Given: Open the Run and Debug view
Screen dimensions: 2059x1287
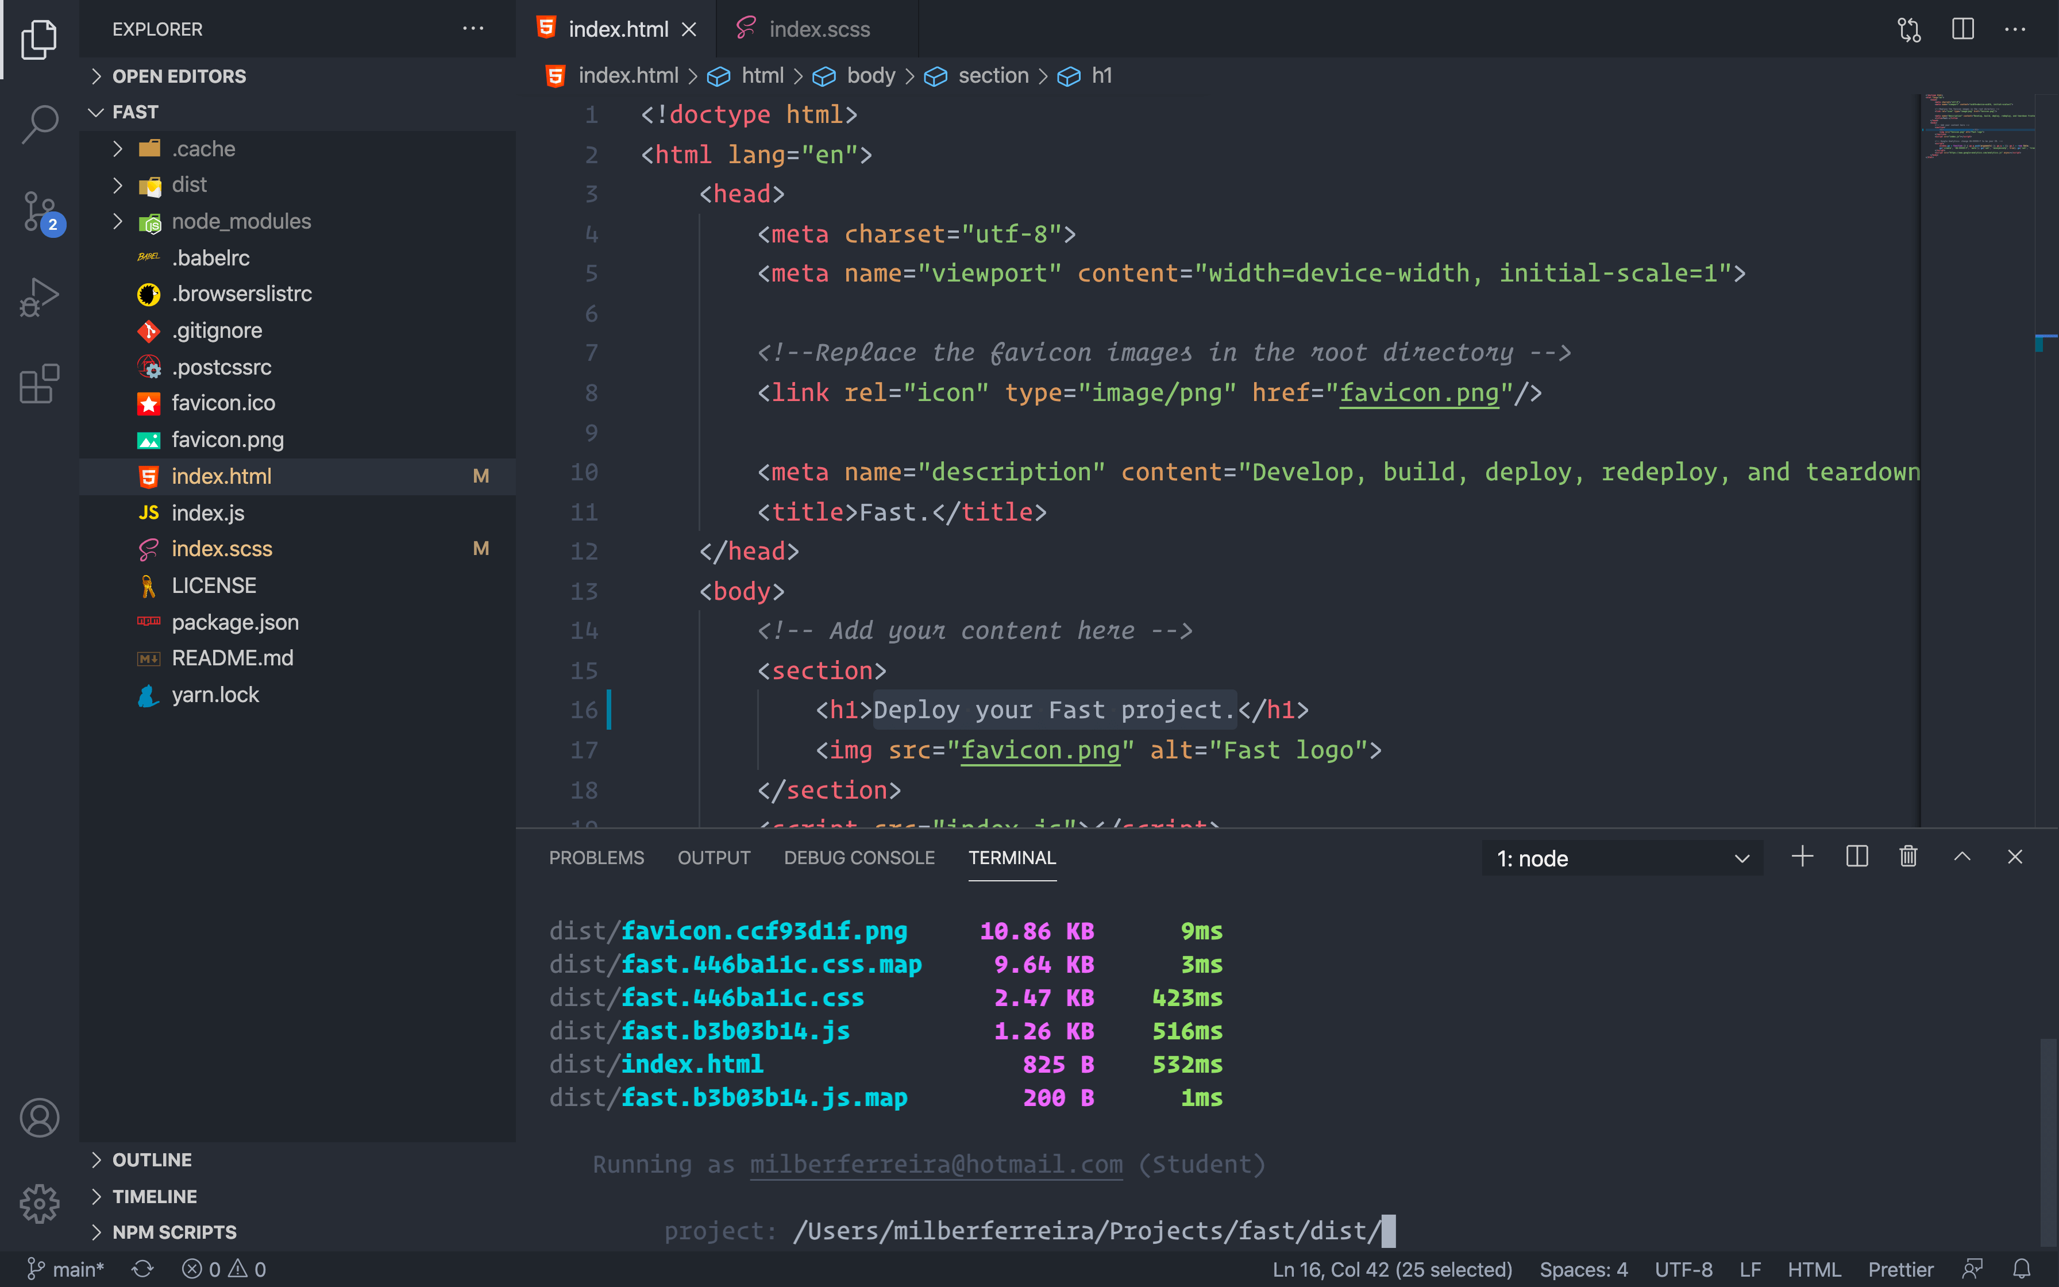Looking at the screenshot, I should pyautogui.click(x=39, y=297).
